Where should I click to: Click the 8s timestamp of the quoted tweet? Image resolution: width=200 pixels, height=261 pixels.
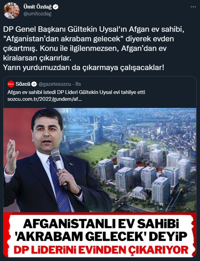pos(78,84)
